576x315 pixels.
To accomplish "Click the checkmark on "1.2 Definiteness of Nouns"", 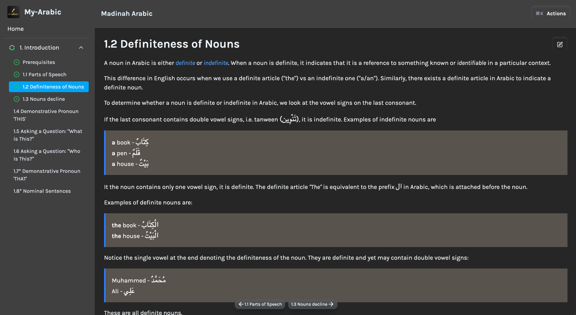I will (x=16, y=86).
